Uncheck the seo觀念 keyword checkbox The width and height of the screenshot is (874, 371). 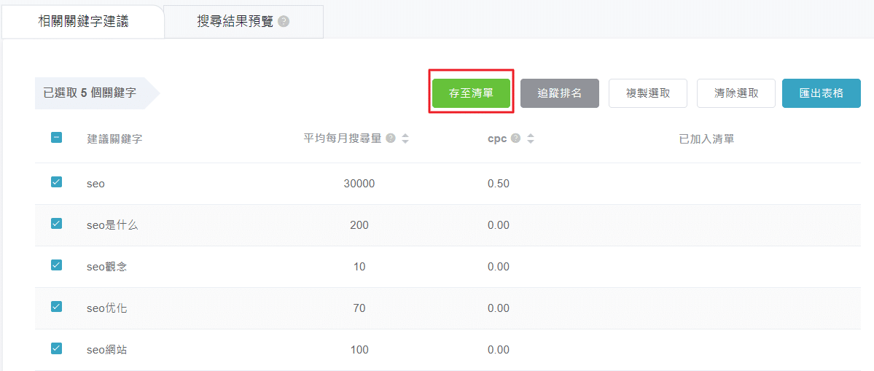(x=56, y=265)
